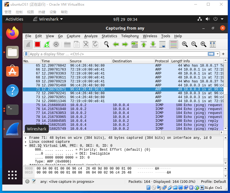Open Terminal from the Ubuntu dock
Image resolution: width=230 pixels, height=193 pixels.
tap(12, 110)
